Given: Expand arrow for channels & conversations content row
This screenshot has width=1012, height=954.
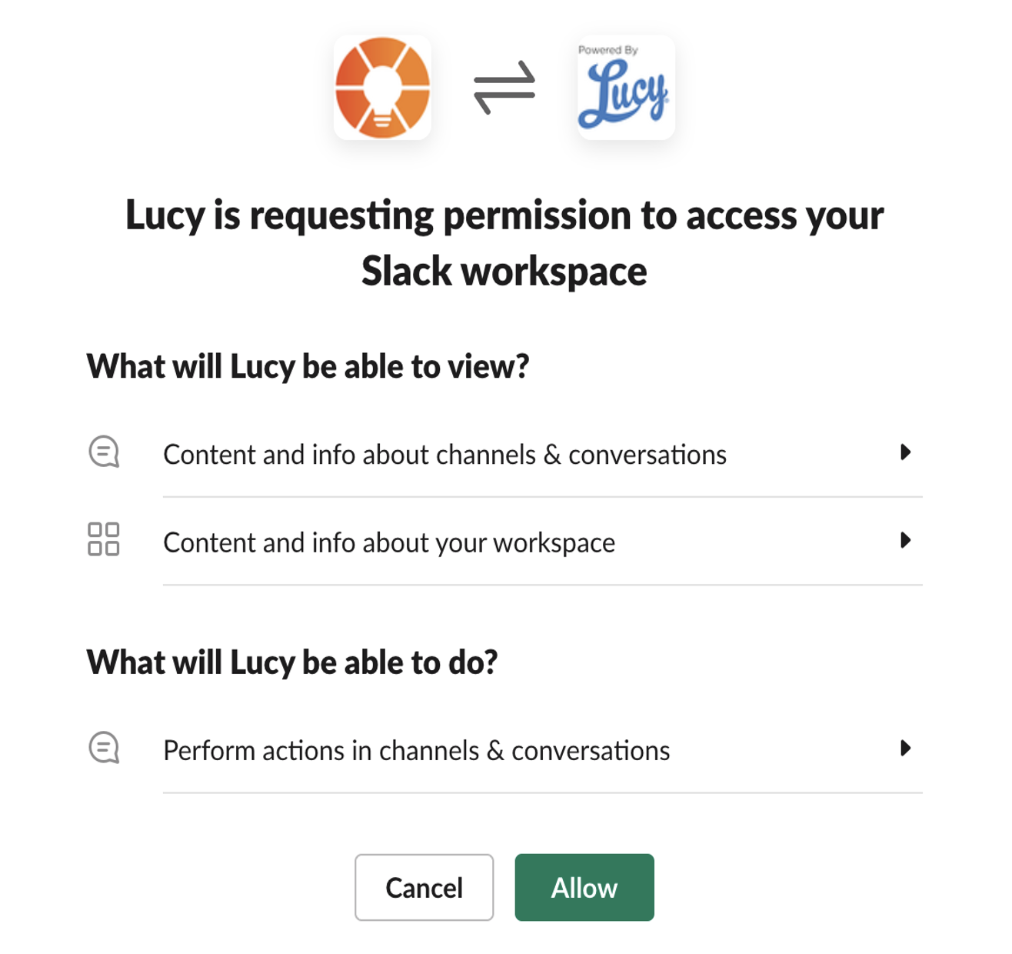Looking at the screenshot, I should 905,452.
